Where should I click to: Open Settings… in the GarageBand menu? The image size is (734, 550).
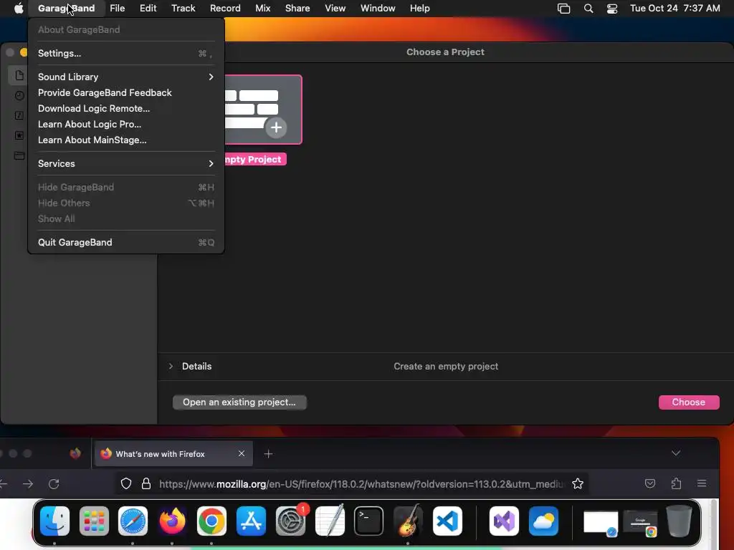126,53
